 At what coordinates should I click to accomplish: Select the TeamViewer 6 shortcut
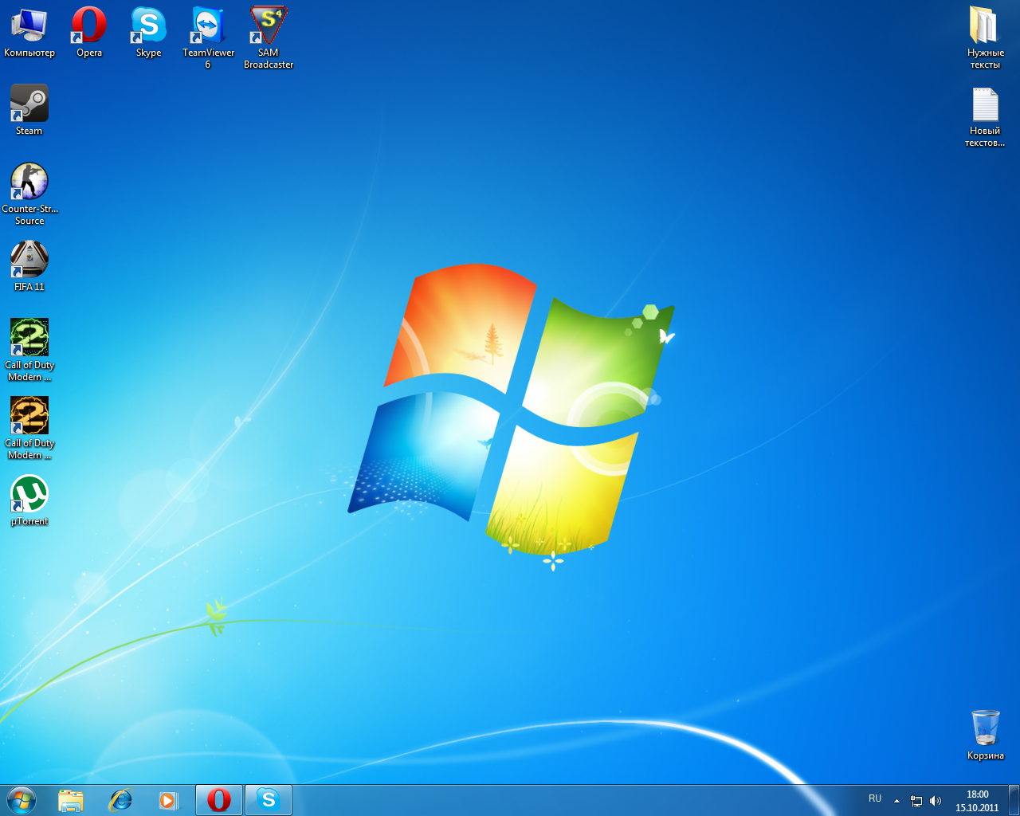click(208, 37)
